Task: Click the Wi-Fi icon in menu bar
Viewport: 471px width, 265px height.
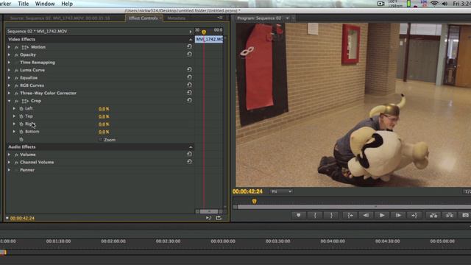Action: [434, 4]
